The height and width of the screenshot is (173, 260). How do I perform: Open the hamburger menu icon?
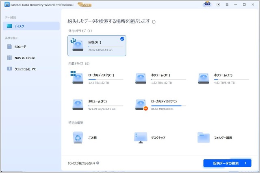227,4
